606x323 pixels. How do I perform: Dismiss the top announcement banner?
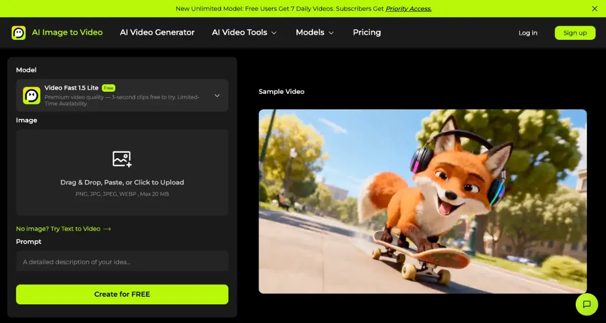(x=594, y=9)
